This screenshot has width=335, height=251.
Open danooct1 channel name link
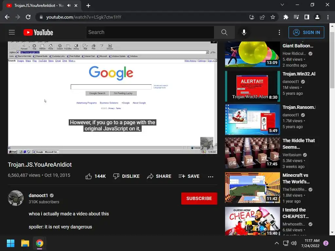38,195
